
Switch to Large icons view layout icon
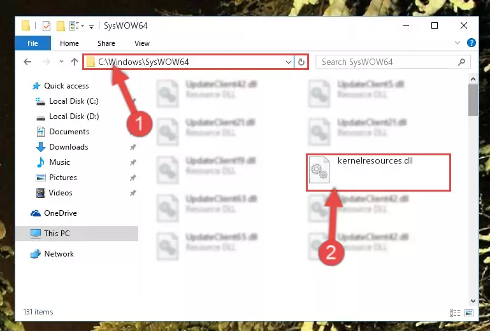(469, 313)
